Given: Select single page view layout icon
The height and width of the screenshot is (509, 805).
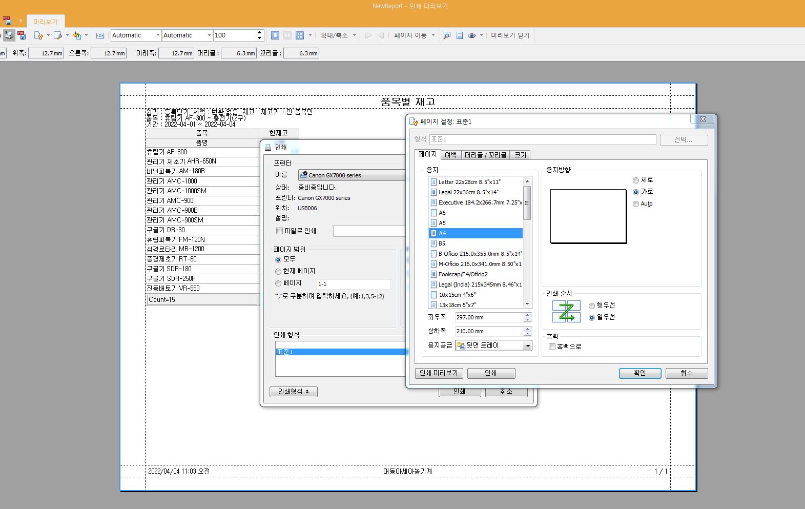Looking at the screenshot, I should [275, 35].
